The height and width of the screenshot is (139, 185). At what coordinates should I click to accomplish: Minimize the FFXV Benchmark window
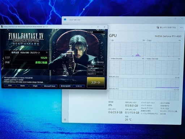[x=92, y=27]
